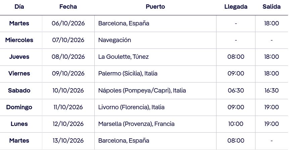Select the date 10/10/2026
The width and height of the screenshot is (289, 153).
coord(68,91)
